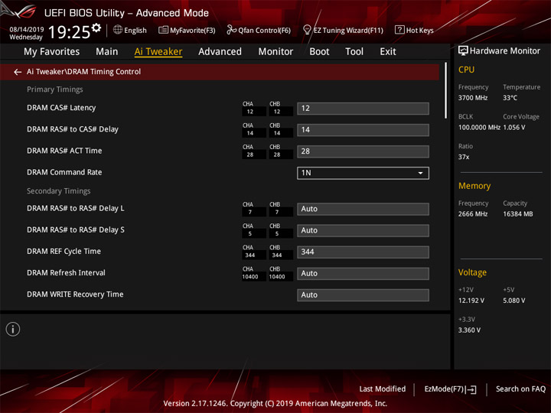Click the +12V reading 12.192 V
This screenshot has width=551, height=413.
pyautogui.click(x=471, y=301)
